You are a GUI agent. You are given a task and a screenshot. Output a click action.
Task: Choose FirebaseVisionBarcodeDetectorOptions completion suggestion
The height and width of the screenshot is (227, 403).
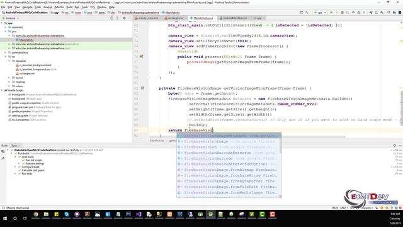pyautogui.click(x=229, y=164)
